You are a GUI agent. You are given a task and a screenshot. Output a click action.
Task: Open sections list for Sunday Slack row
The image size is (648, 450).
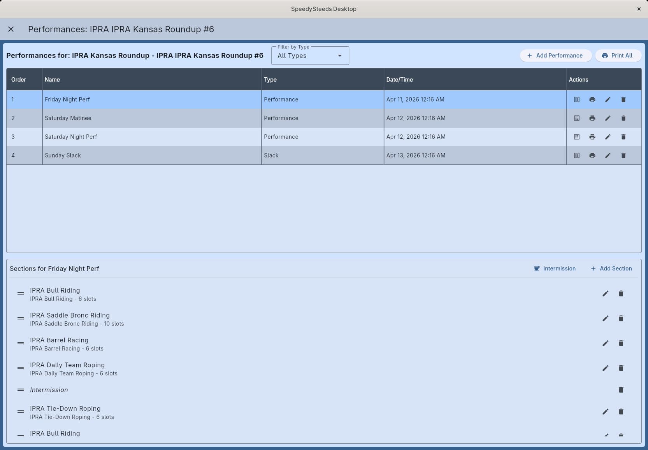tap(577, 155)
